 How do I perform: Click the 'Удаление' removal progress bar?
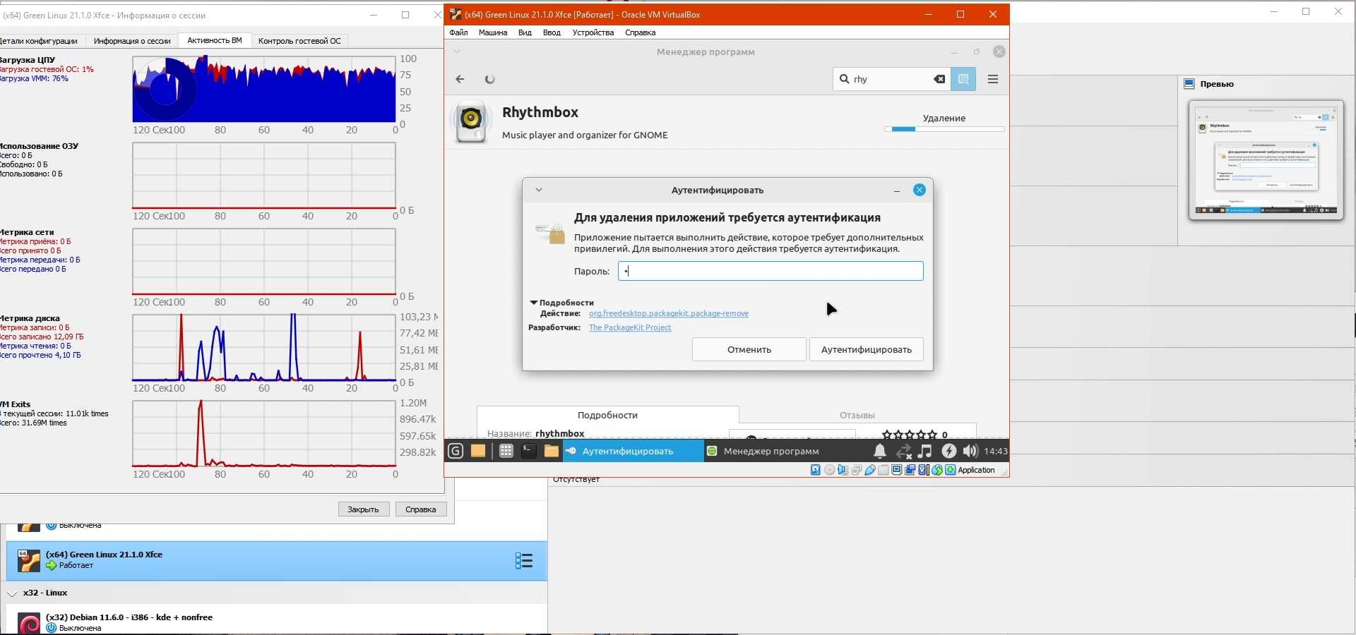tap(944, 129)
